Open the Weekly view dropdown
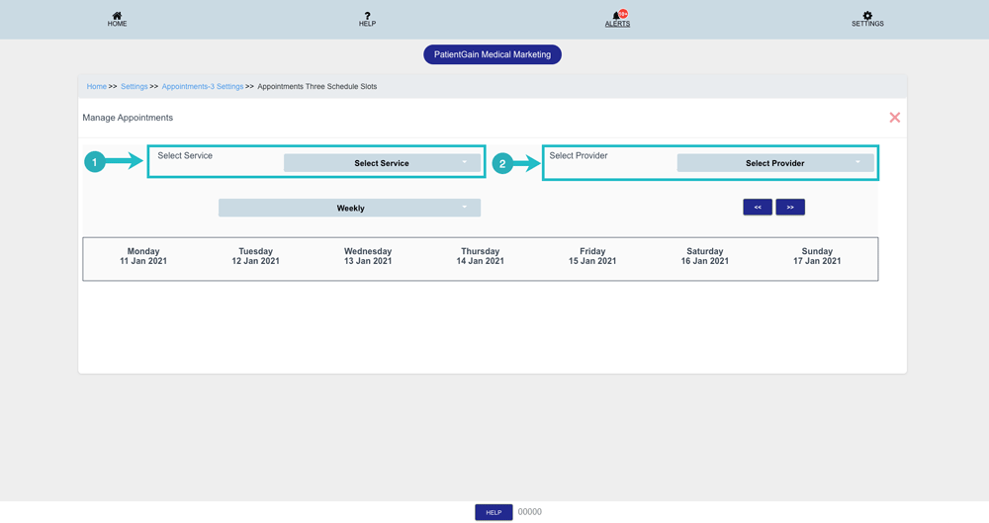Image resolution: width=989 pixels, height=523 pixels. click(x=349, y=208)
